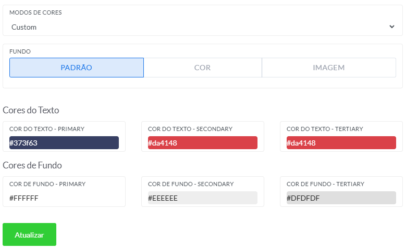
Task: Open the secondary text color swatch
Action: point(202,143)
